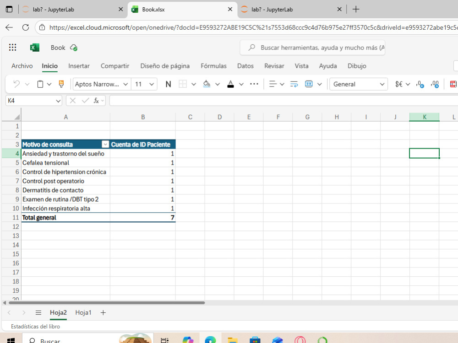This screenshot has height=343, width=458.
Task: Click the Merge cells icon
Action: pyautogui.click(x=309, y=84)
